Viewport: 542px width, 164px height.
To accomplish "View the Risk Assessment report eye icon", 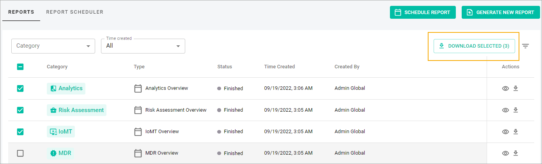I will point(505,110).
